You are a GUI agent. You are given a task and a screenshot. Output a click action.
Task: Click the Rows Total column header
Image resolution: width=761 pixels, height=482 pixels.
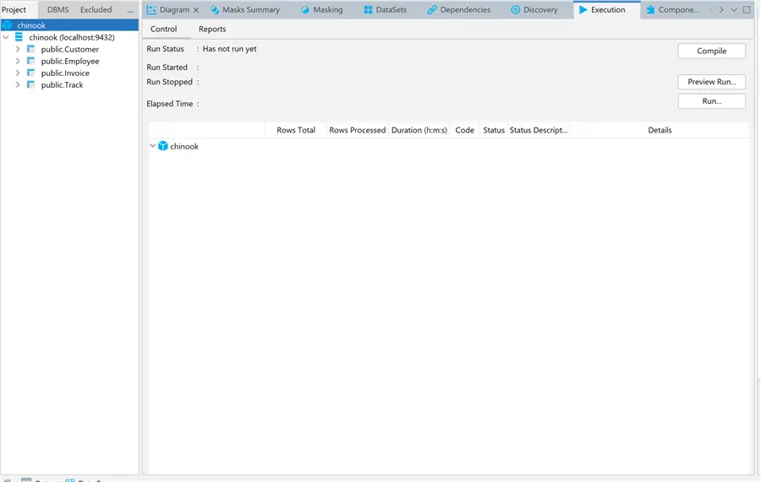pyautogui.click(x=296, y=130)
